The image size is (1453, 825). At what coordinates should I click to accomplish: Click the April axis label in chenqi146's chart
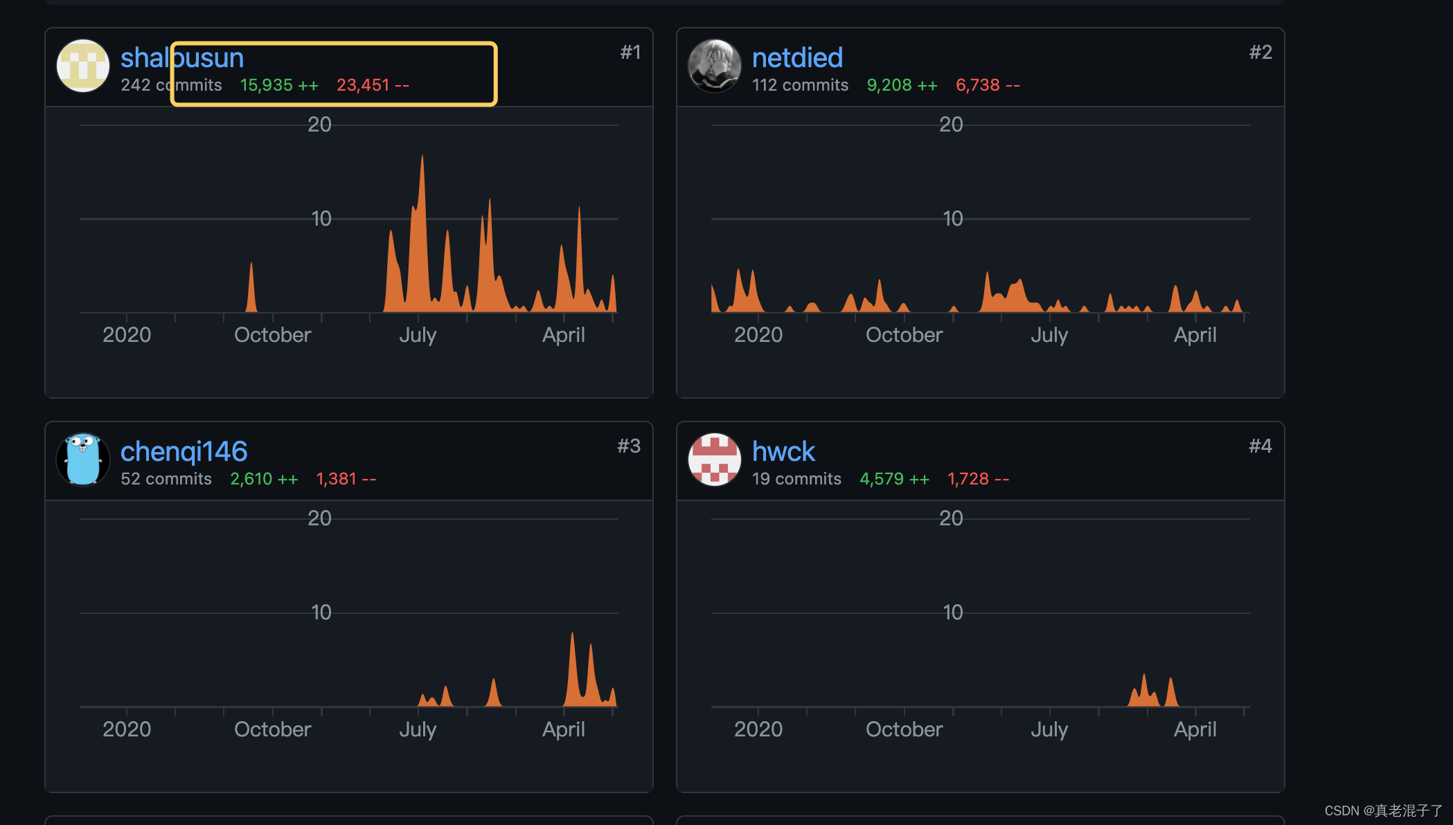[564, 729]
